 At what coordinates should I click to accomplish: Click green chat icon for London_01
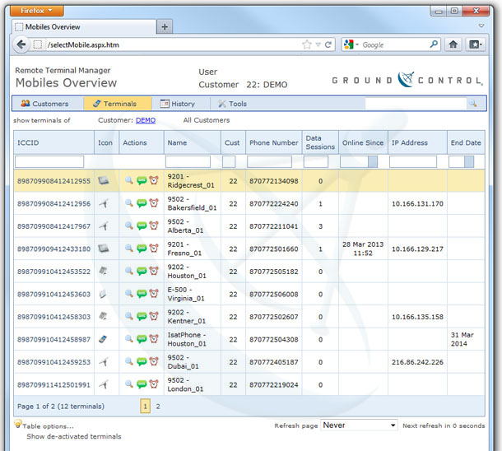pos(142,384)
